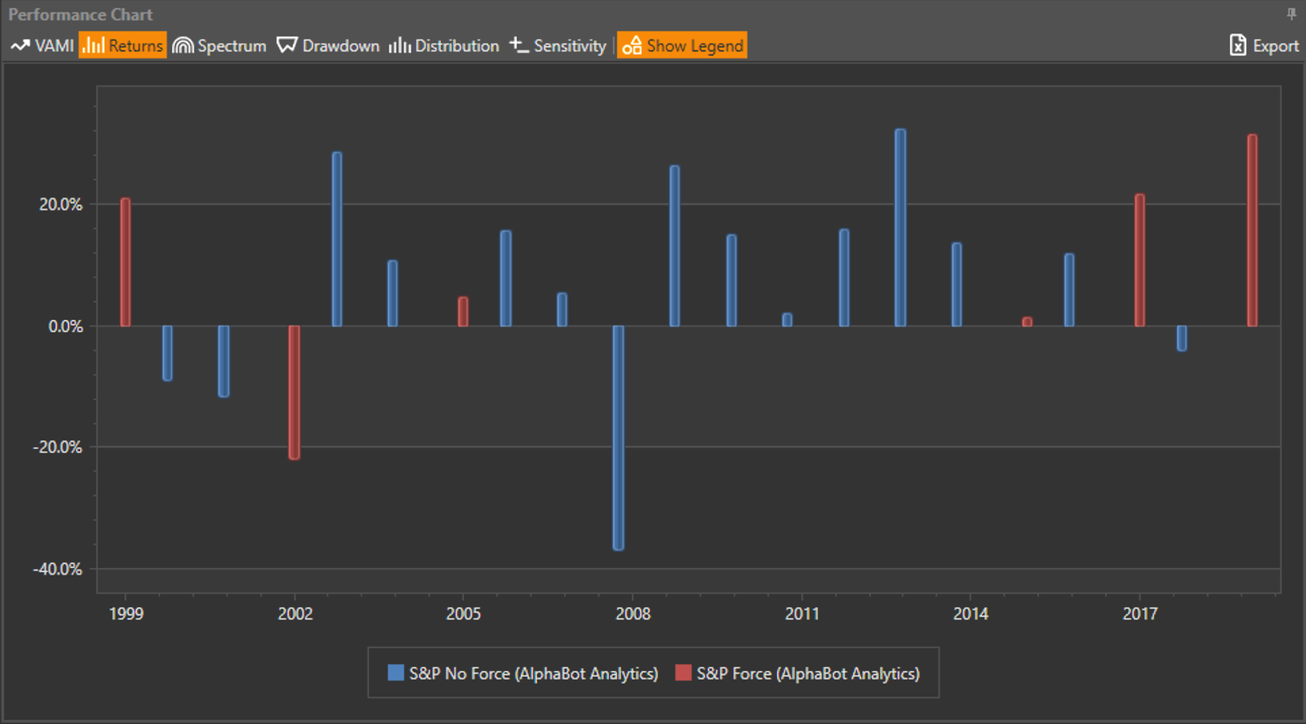The height and width of the screenshot is (724, 1306).
Task: Select the blue 2000 negative return bar
Action: 167,353
